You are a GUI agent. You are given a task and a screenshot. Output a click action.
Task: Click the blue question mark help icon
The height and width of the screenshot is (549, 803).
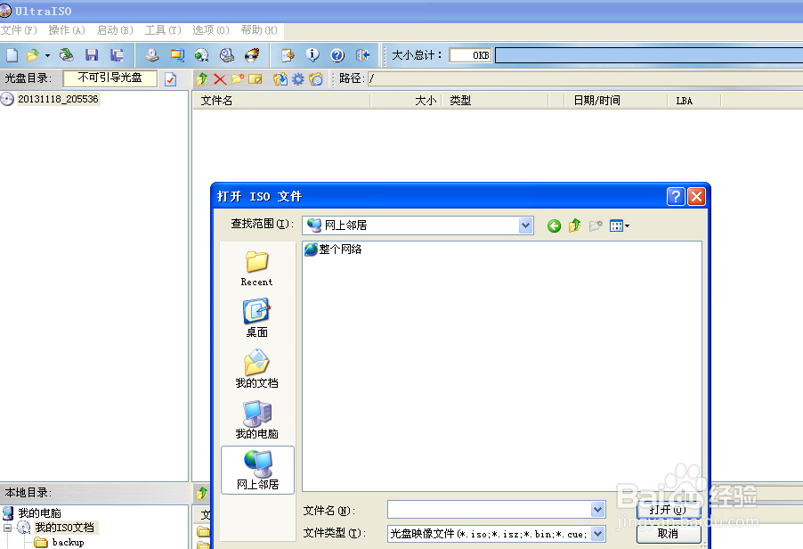point(337,55)
